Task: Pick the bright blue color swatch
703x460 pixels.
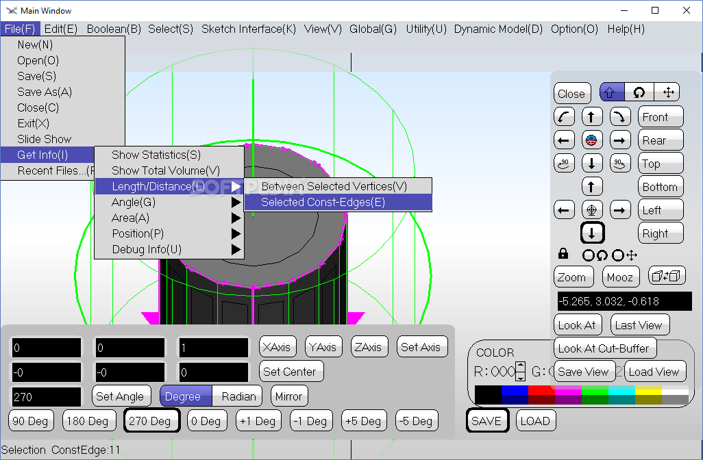Action: click(x=515, y=389)
